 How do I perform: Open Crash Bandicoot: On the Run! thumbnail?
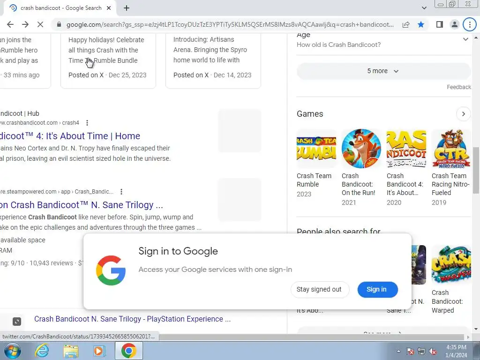tap(361, 149)
